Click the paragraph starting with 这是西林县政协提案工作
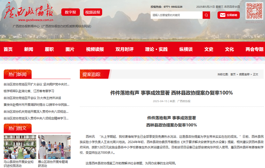This screenshot has width=265, height=168. coord(131,163)
